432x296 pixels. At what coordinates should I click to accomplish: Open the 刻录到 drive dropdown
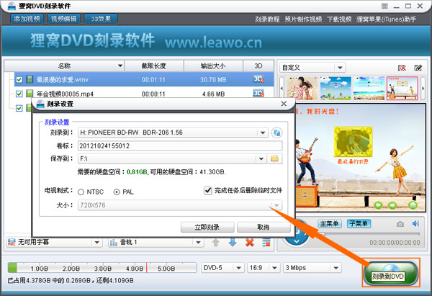pyautogui.click(x=263, y=133)
